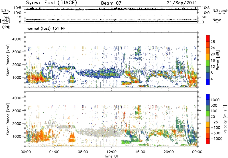This screenshot has width=228, height=158.
Task: Click the 'Time UT' axis label
Action: click(x=111, y=156)
